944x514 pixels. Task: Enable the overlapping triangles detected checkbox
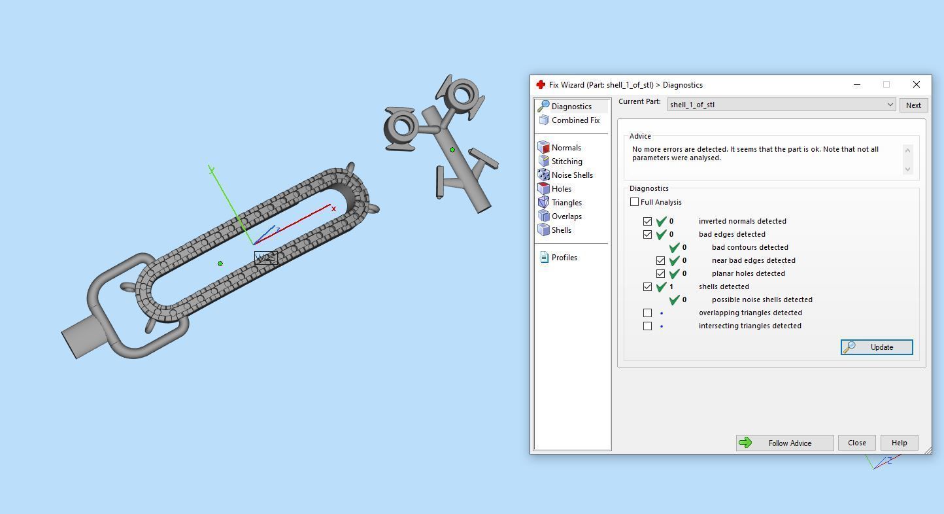647,313
